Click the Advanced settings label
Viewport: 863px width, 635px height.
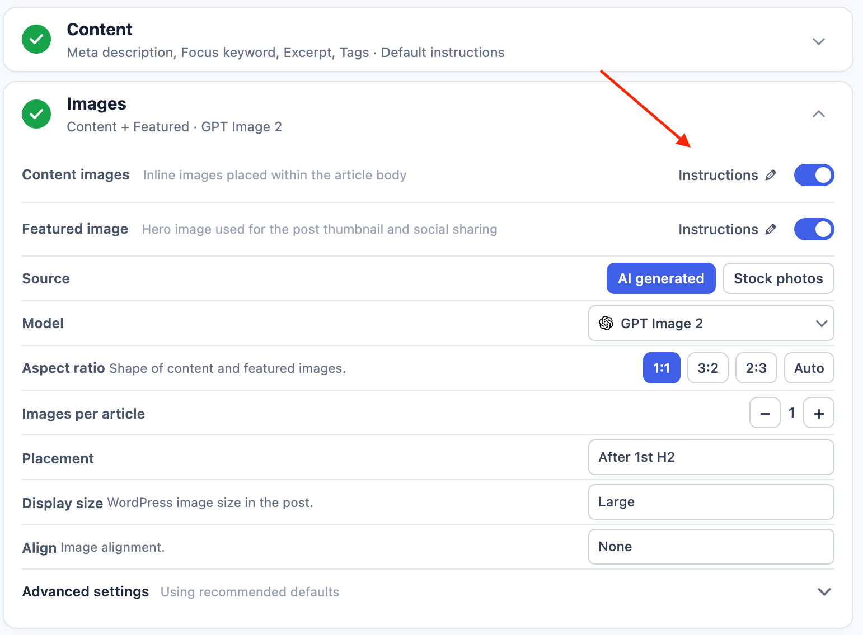click(x=86, y=591)
